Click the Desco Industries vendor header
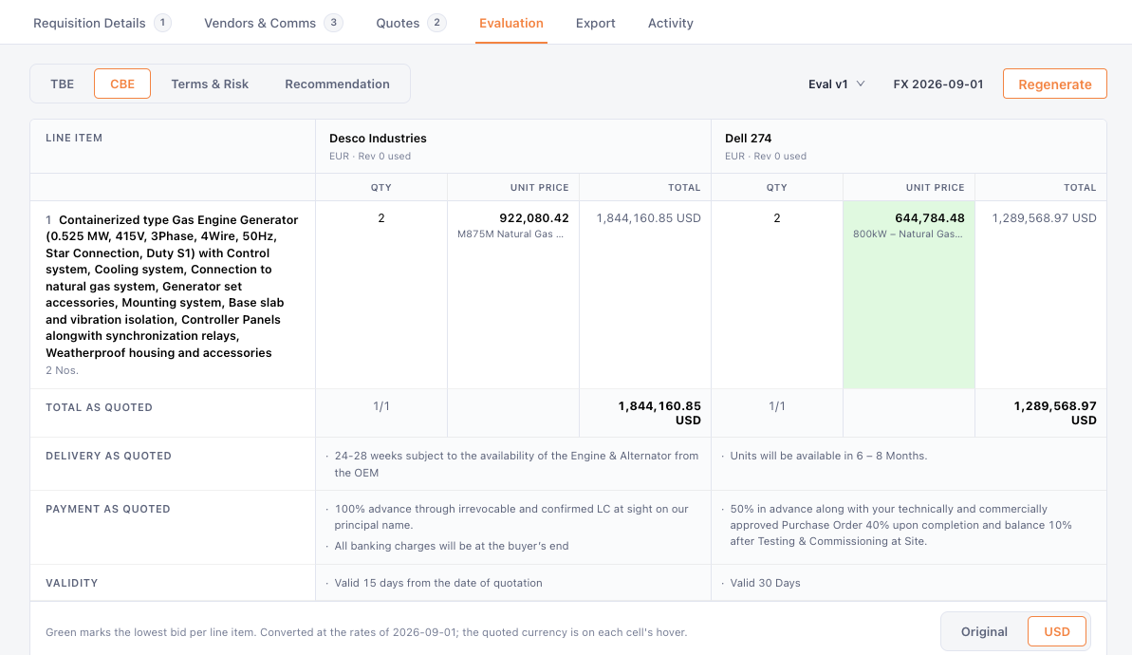This screenshot has height=655, width=1132. [378, 138]
